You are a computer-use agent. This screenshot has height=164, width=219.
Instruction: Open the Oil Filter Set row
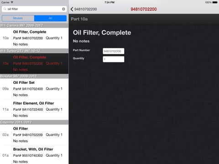pos(34,89)
